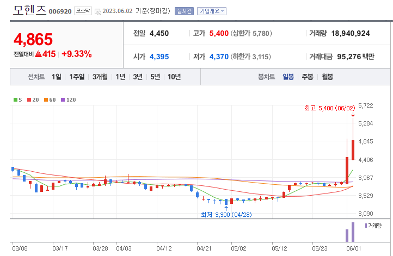Click the 고가 value 5,400
The image size is (393, 256).
[x=219, y=33]
